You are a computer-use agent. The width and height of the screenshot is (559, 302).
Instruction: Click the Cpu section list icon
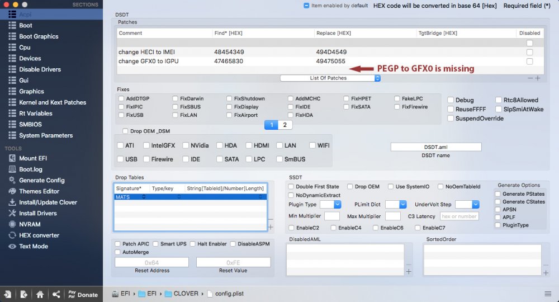(x=12, y=47)
